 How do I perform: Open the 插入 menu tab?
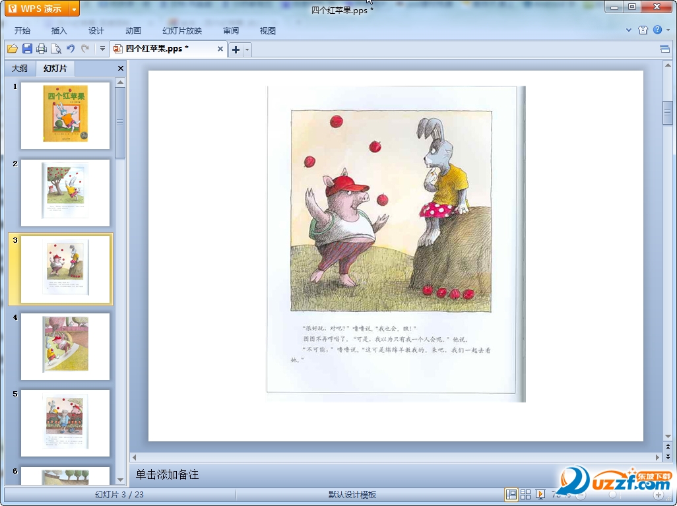pos(59,30)
